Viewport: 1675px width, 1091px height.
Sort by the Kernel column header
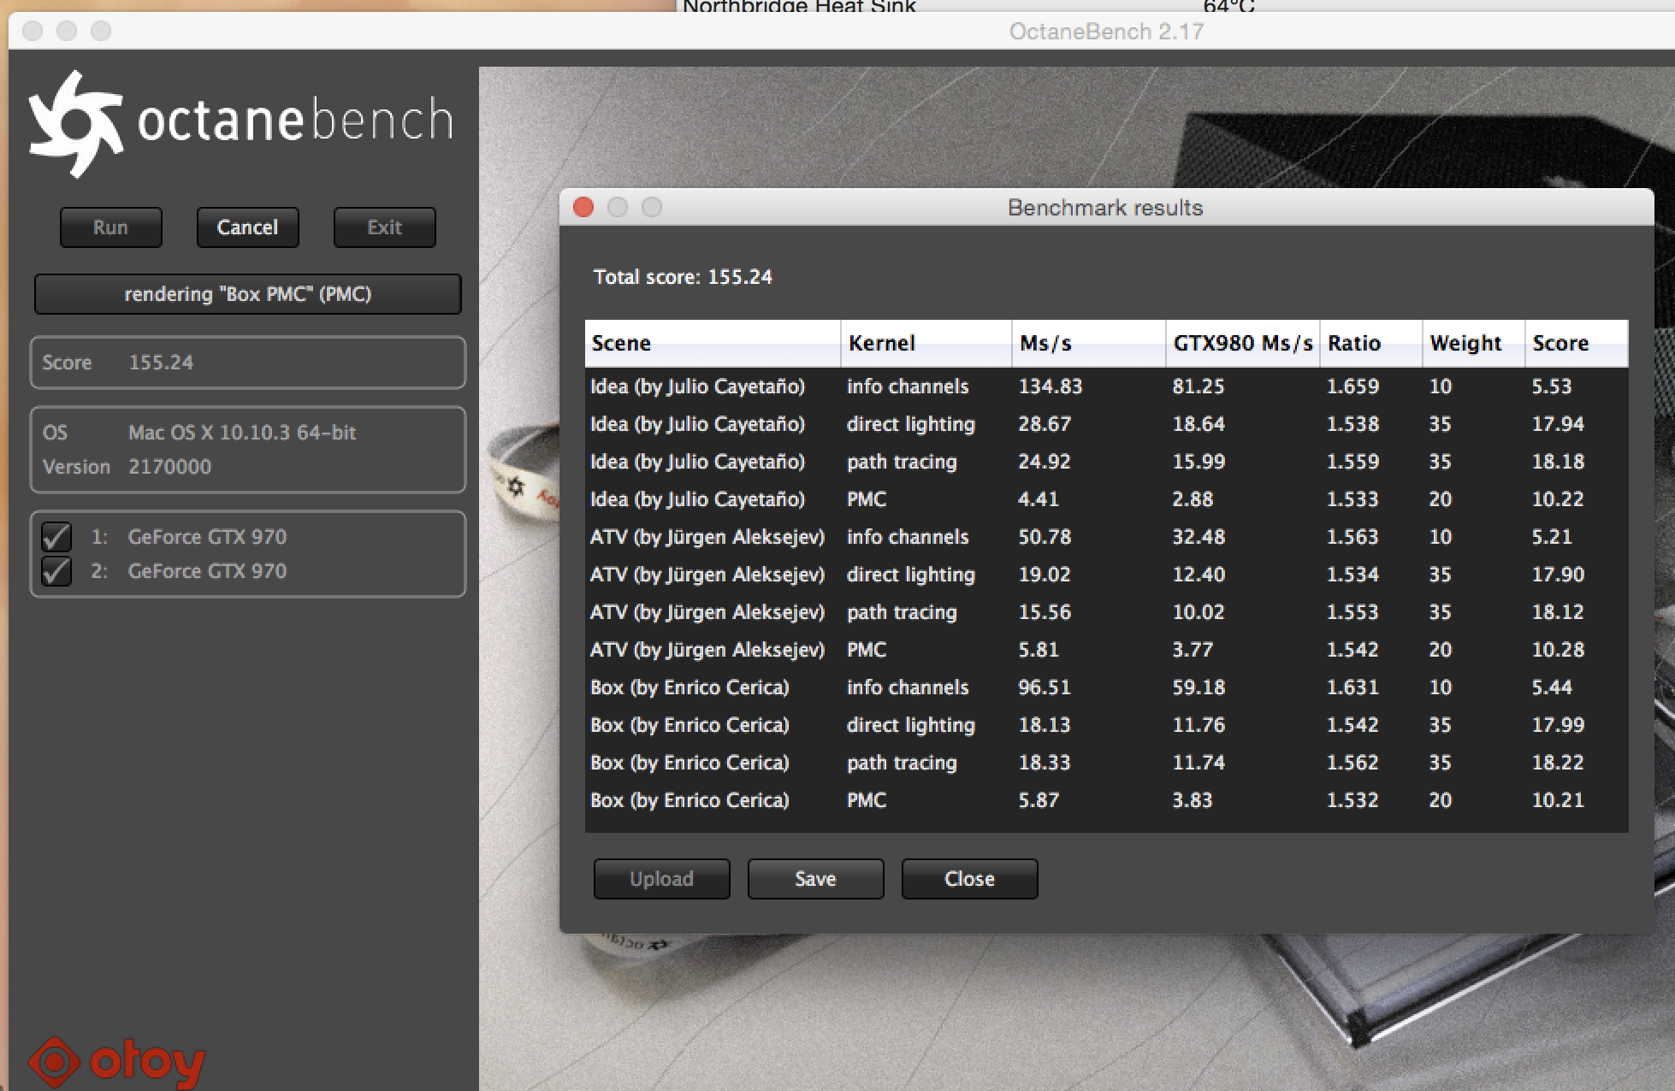[926, 344]
